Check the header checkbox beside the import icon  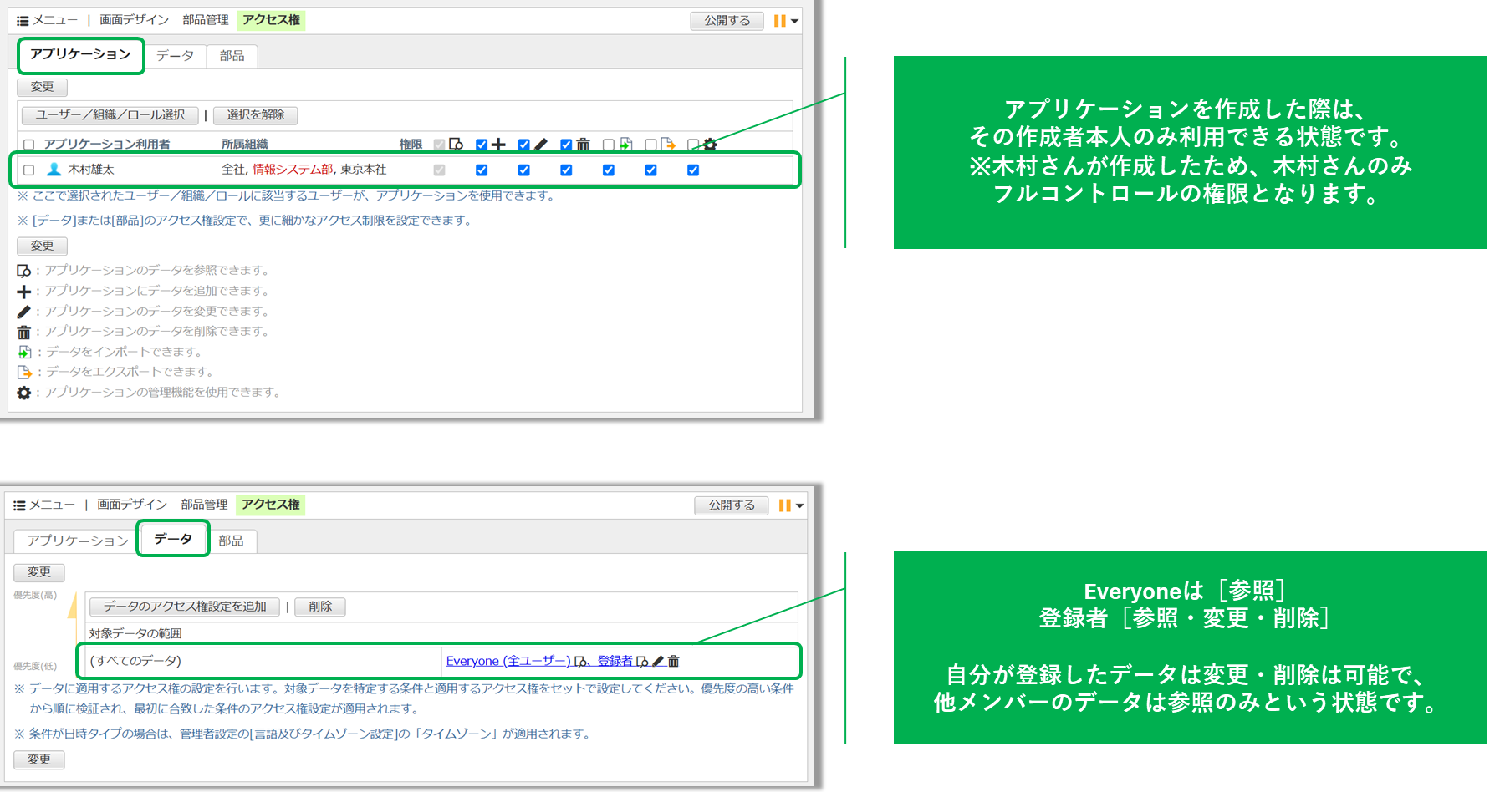[x=609, y=145]
